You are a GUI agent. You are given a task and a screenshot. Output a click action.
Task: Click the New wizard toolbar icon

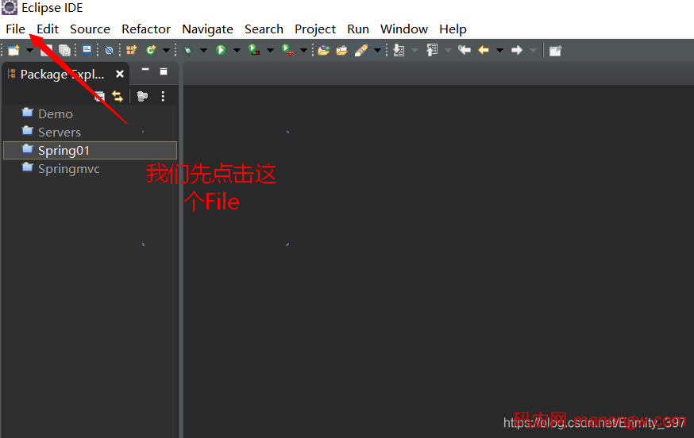coord(13,51)
